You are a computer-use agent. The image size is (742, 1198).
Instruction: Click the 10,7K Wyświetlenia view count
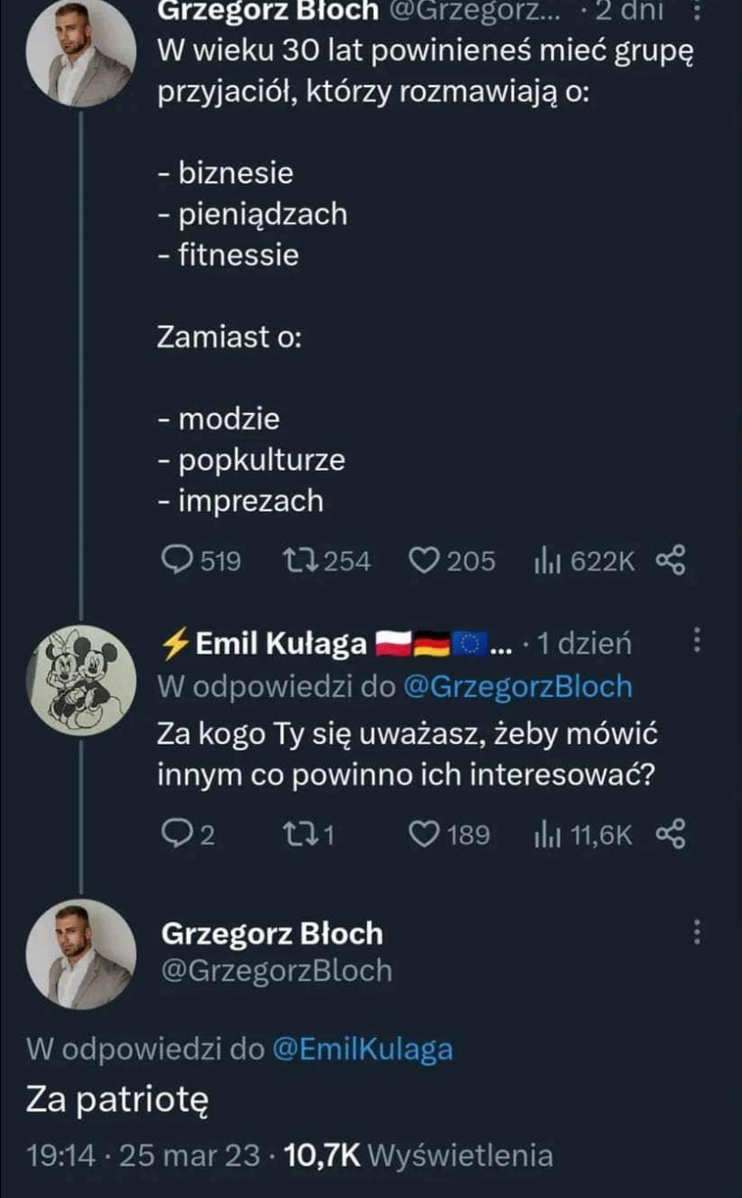pyautogui.click(x=420, y=1155)
